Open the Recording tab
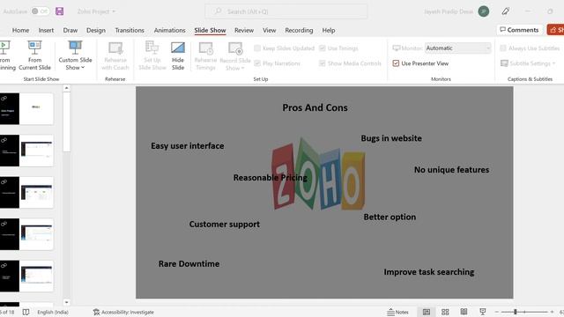Viewport: 564px width, 317px height. pyautogui.click(x=299, y=30)
